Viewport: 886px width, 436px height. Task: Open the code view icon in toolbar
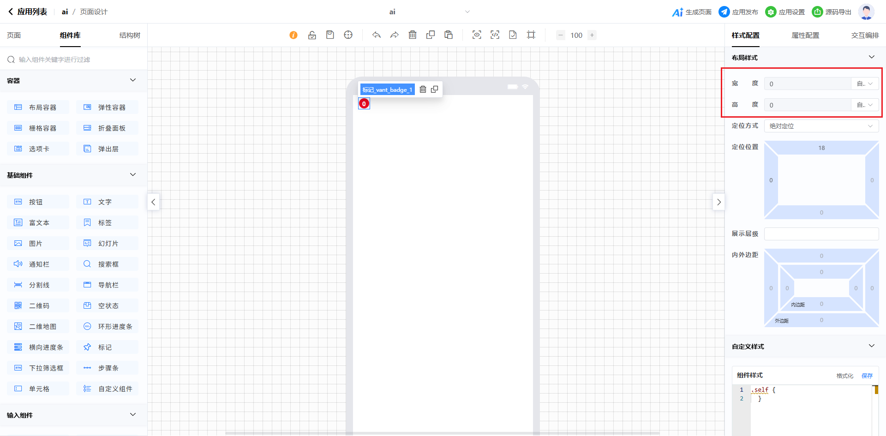click(495, 35)
